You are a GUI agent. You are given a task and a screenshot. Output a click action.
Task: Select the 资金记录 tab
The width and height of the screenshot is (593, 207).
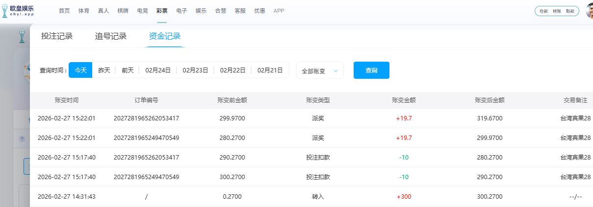pos(165,36)
